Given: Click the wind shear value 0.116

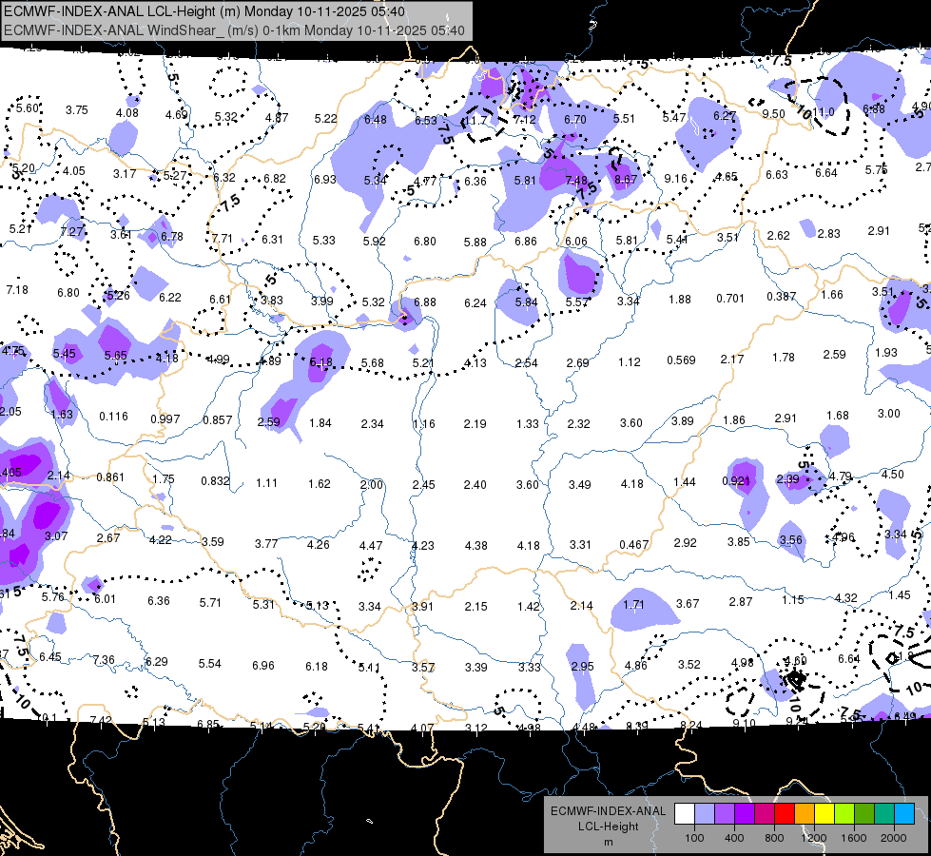Looking at the screenshot, I should (113, 417).
